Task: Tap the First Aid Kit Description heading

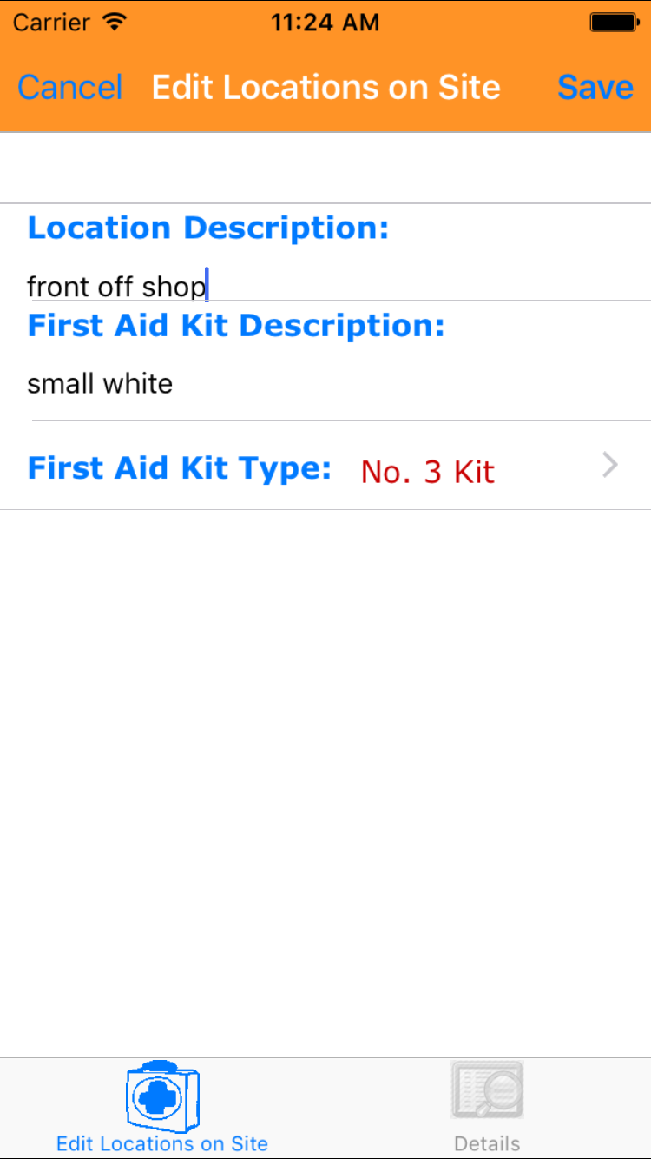Action: pyautogui.click(x=236, y=326)
